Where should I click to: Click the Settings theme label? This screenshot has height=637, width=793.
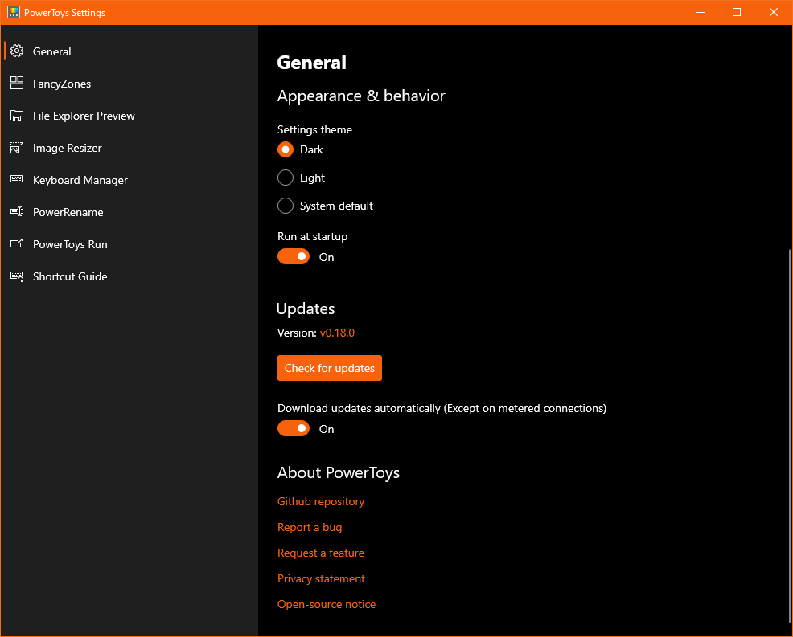(314, 130)
